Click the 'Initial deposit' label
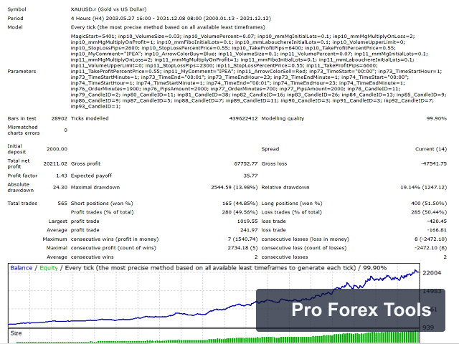This screenshot has width=459, height=344. [16, 149]
